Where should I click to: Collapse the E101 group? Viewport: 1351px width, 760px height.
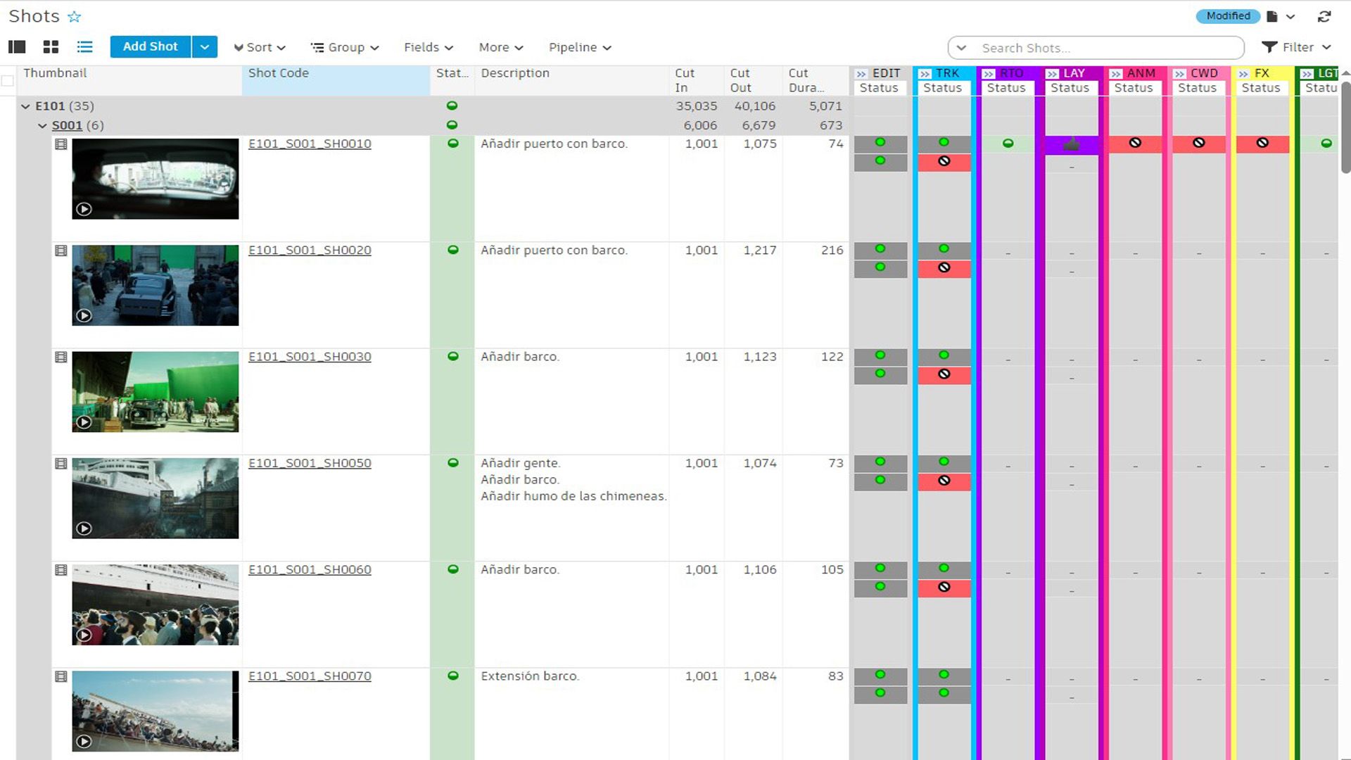coord(26,106)
